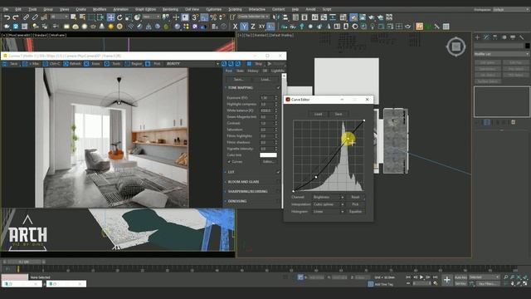The width and height of the screenshot is (531, 299).
Task: Activate the Select and Move tool
Action: click(110, 17)
